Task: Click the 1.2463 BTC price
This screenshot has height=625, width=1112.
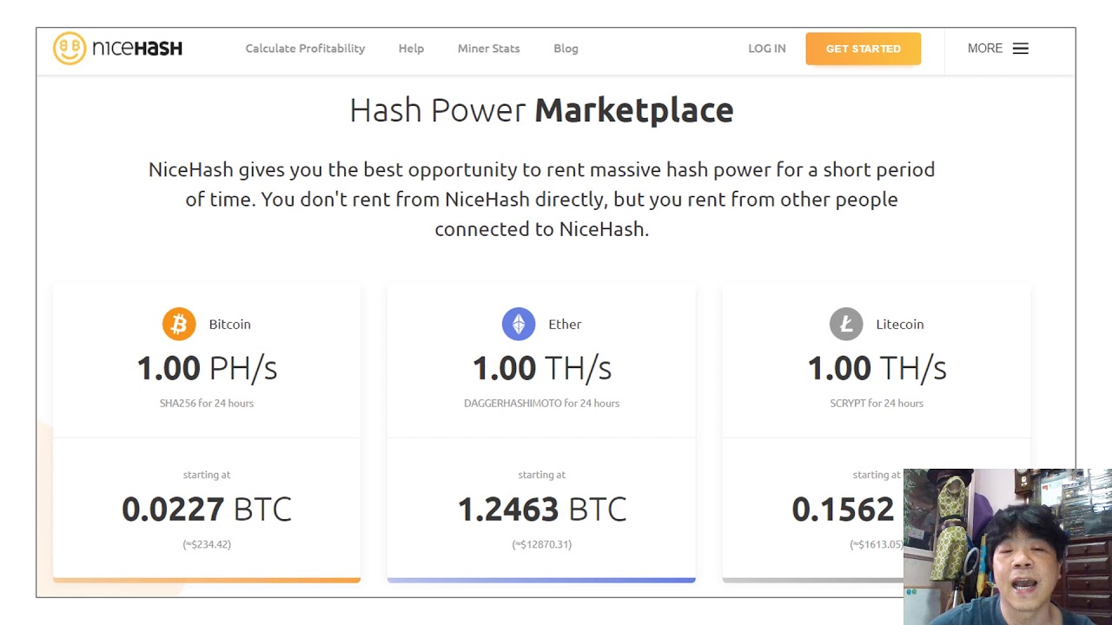Action: pyautogui.click(x=542, y=509)
